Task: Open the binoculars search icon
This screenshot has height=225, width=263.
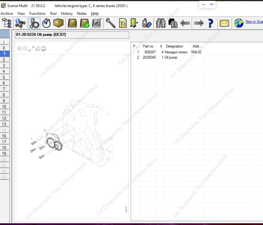Action: [160, 23]
